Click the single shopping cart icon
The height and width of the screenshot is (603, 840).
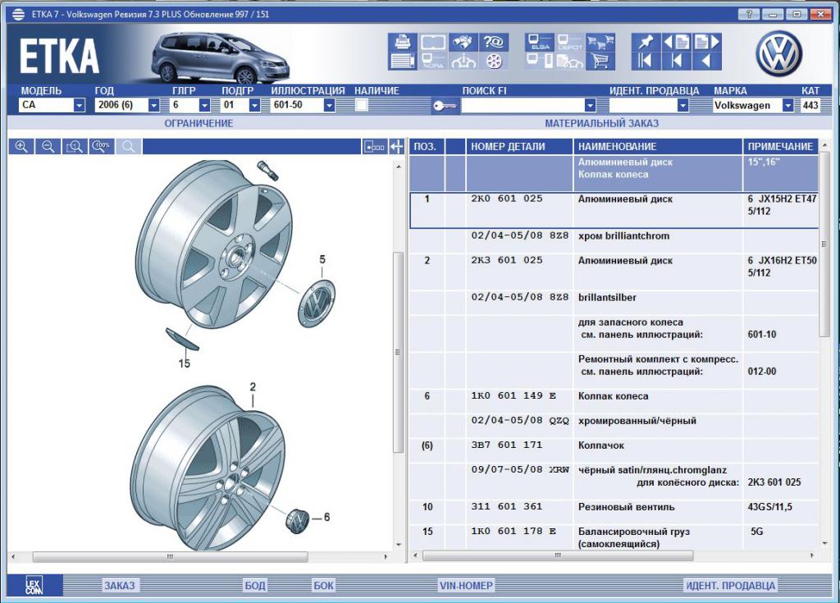(600, 61)
